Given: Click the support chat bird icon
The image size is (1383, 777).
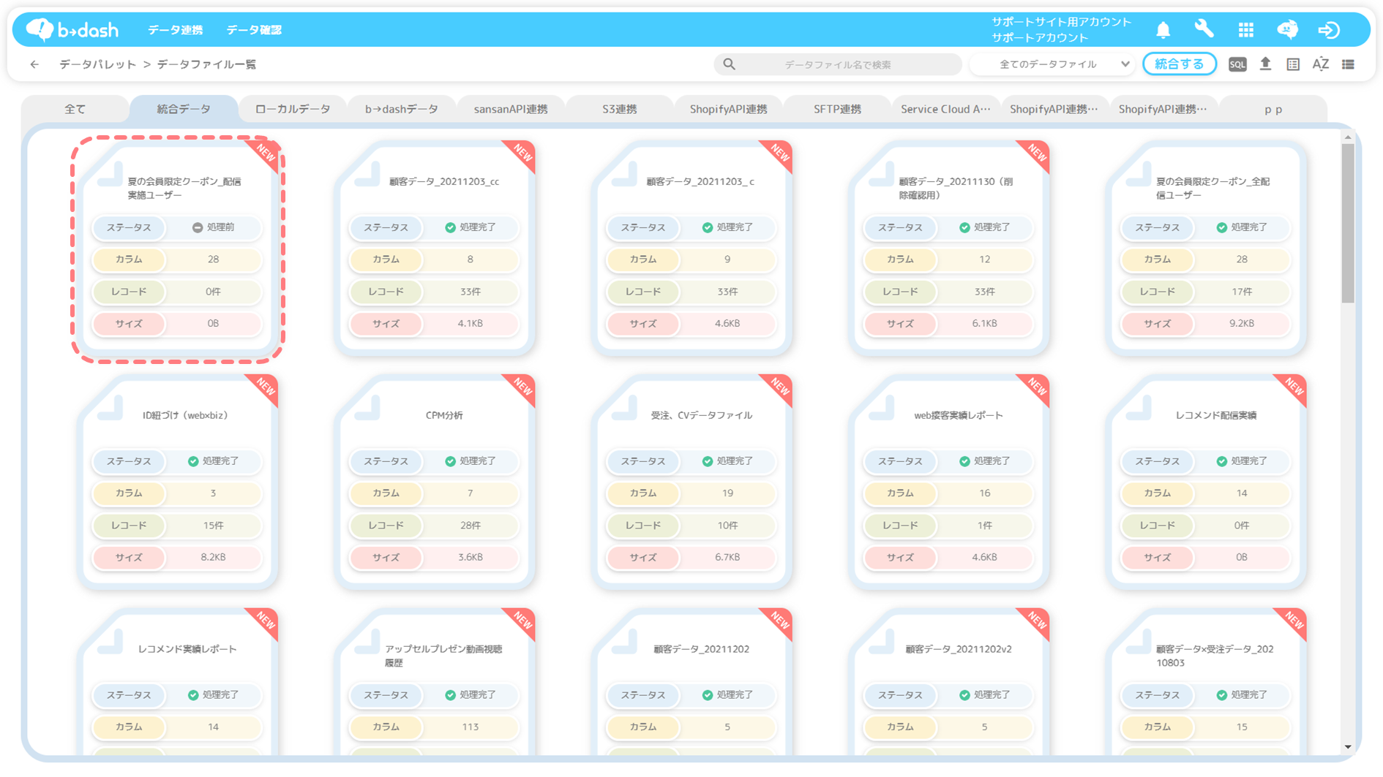Looking at the screenshot, I should click(1287, 29).
